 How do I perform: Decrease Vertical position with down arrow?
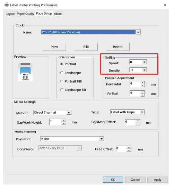pyautogui.click(x=142, y=95)
